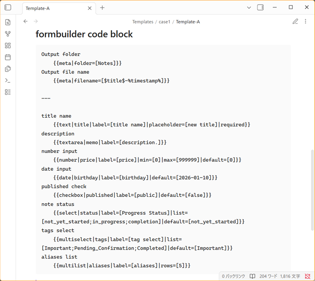Screen dimensions: 315x281
Task: Maximize the Obsidian window
Action: [291, 7]
